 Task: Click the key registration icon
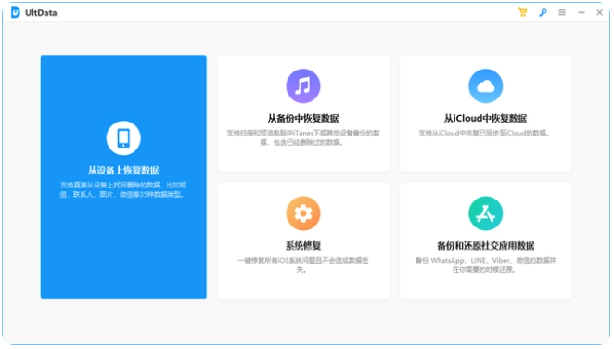tap(543, 13)
